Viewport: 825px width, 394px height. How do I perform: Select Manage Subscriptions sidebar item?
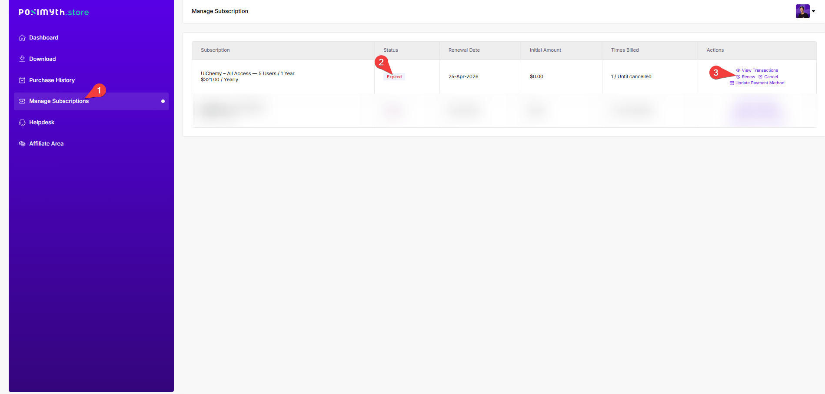pos(91,101)
